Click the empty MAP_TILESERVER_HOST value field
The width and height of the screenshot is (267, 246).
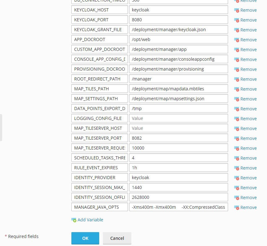178,128
